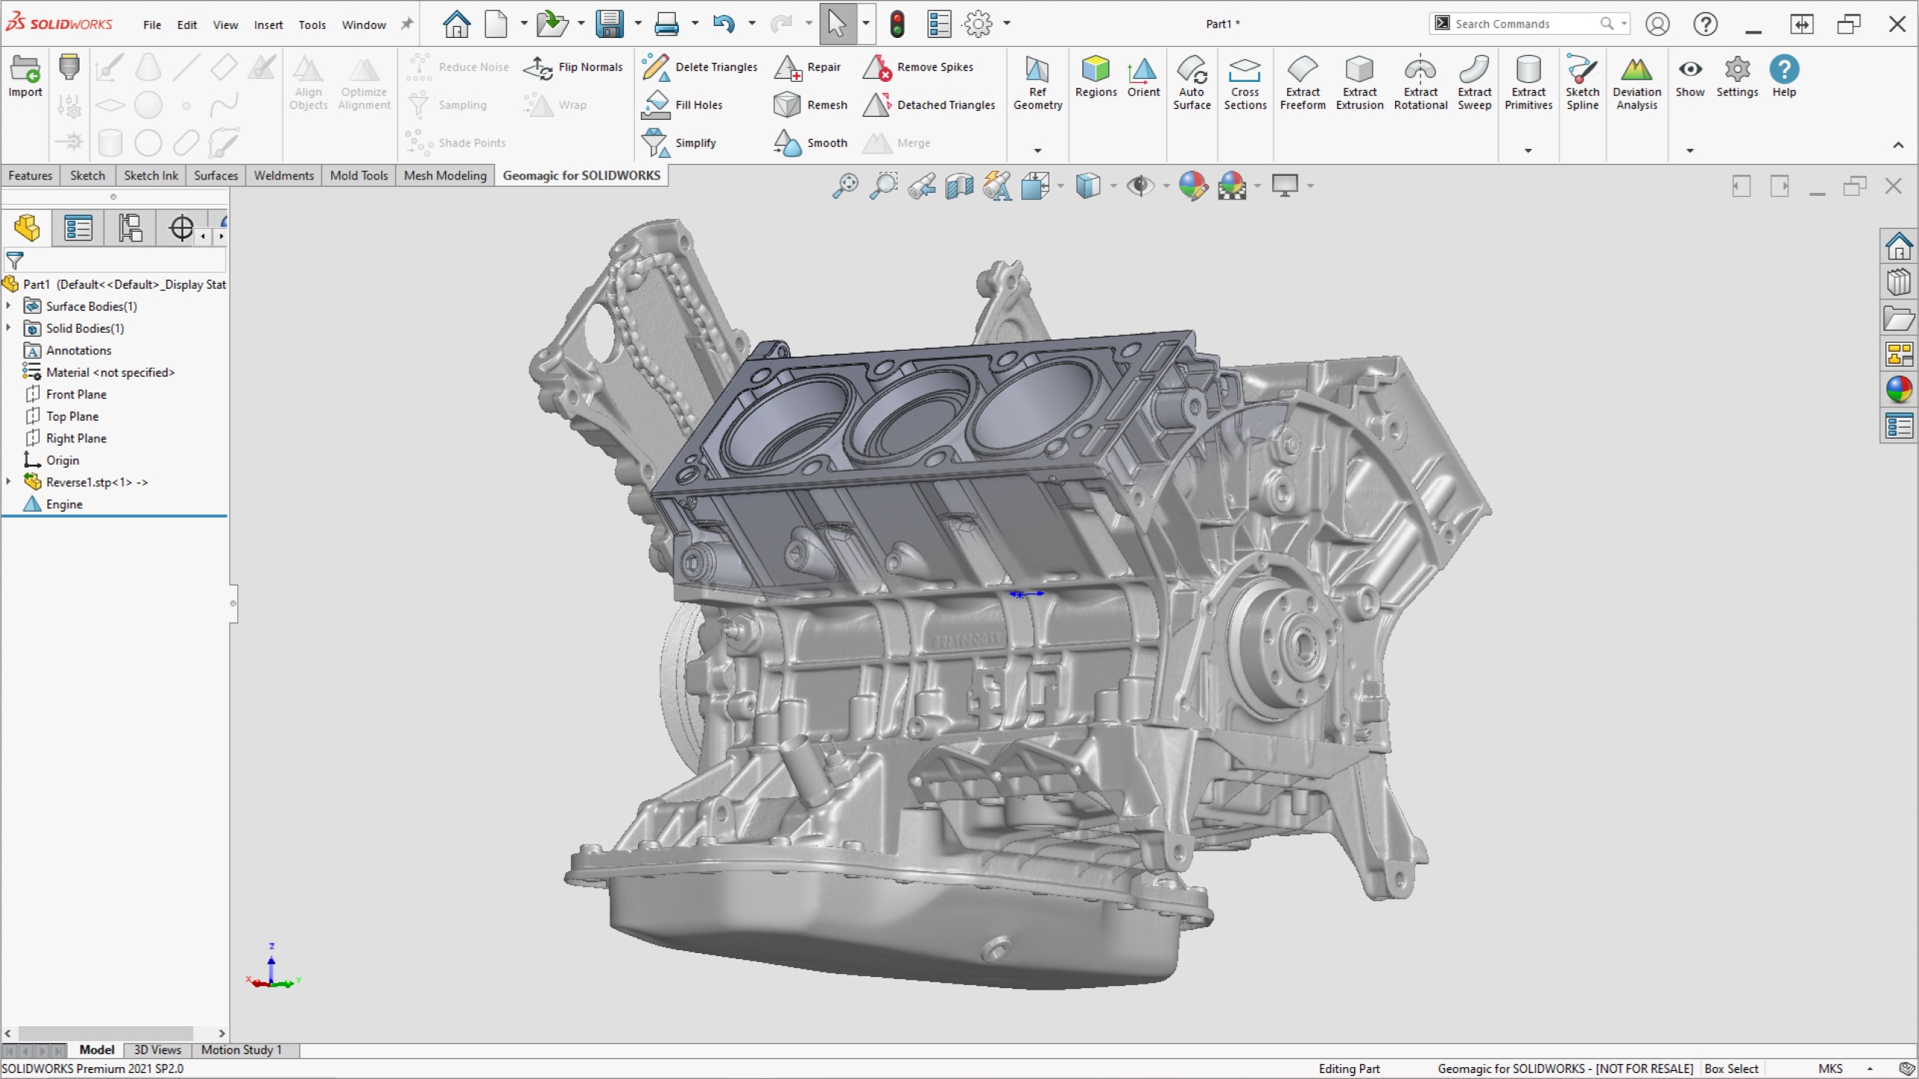Viewport: 1919px width, 1079px height.
Task: Click the Edit Appearance color sphere
Action: point(1192,185)
